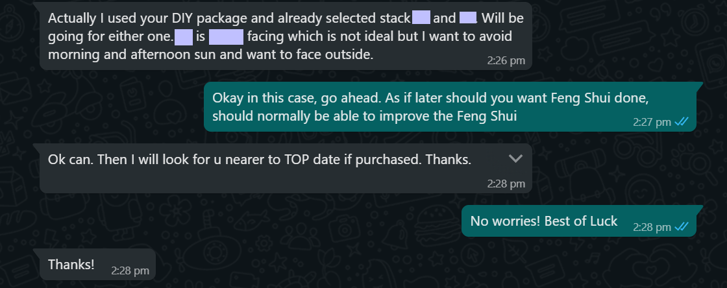
Task: Select the received 'Thanks!' message bubble
Action: point(97,265)
